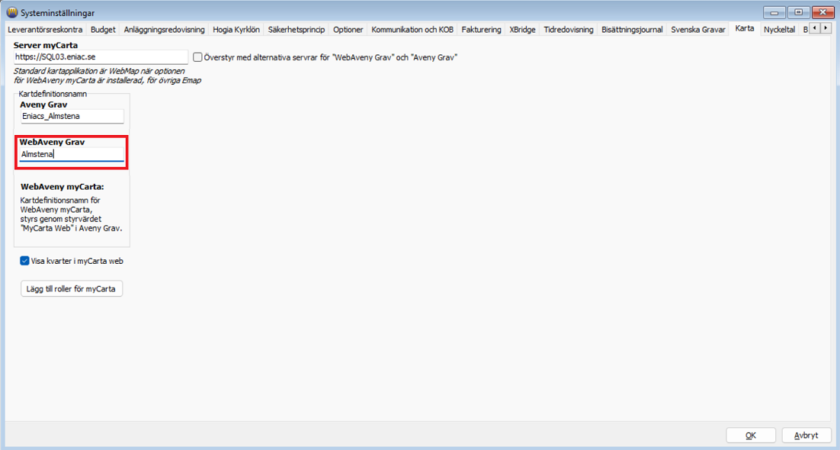This screenshot has width=840, height=450.
Task: Click Lägg till roller för myCarta button
Action: pyautogui.click(x=71, y=288)
